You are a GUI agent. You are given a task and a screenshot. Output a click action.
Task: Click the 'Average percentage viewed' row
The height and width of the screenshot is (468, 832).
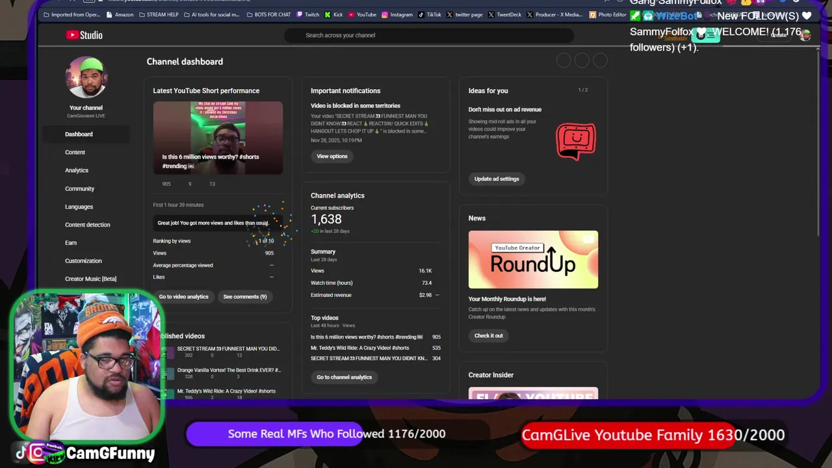click(x=213, y=265)
